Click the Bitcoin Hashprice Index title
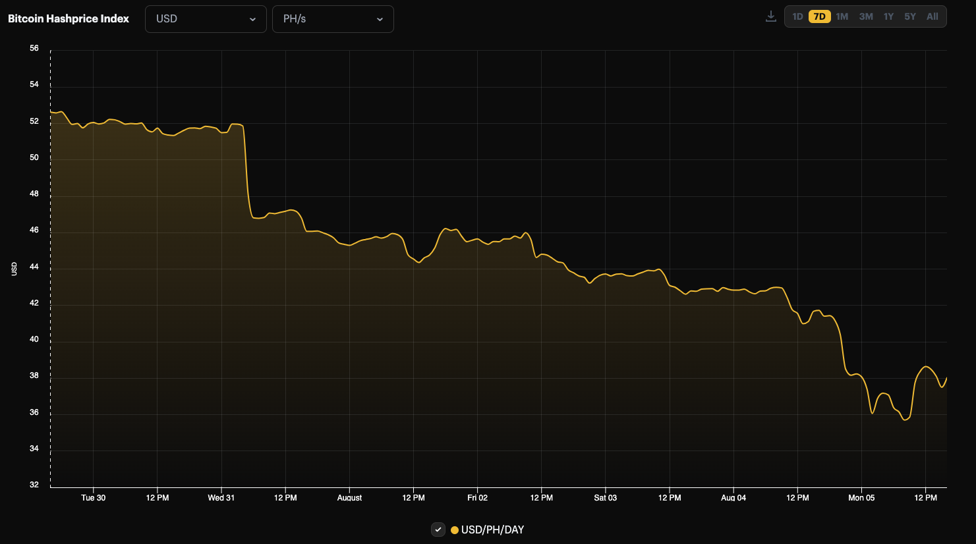976x544 pixels. [x=67, y=18]
